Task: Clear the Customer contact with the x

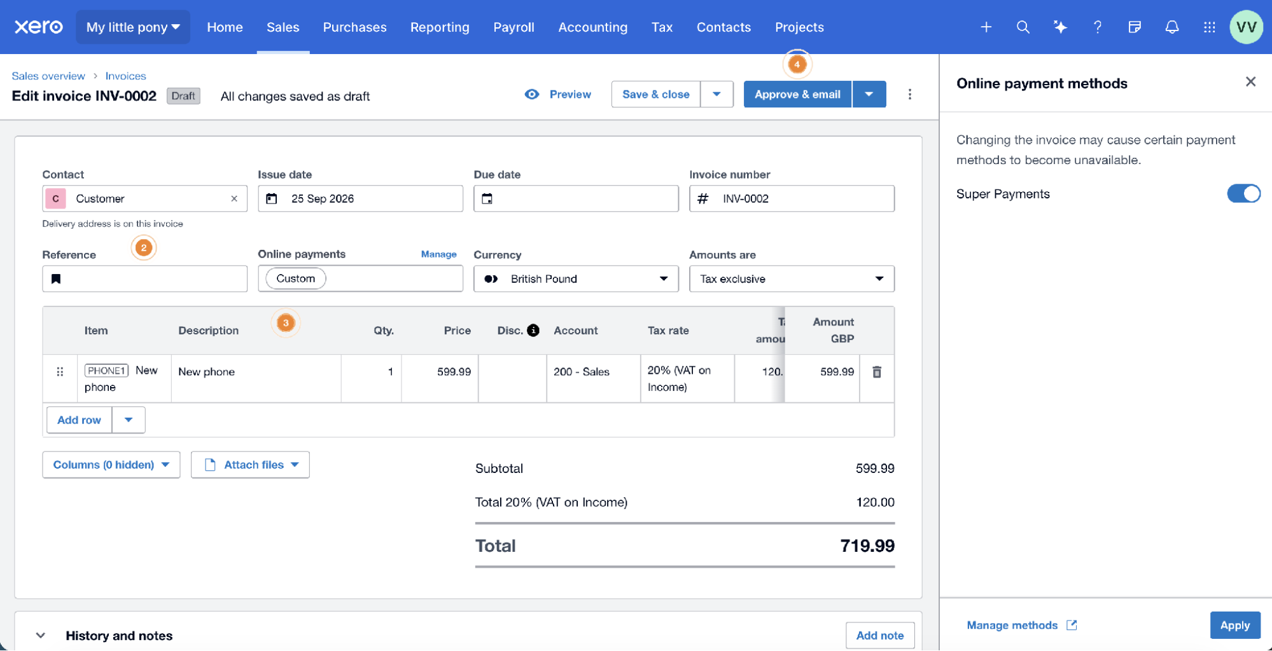Action: 234,198
